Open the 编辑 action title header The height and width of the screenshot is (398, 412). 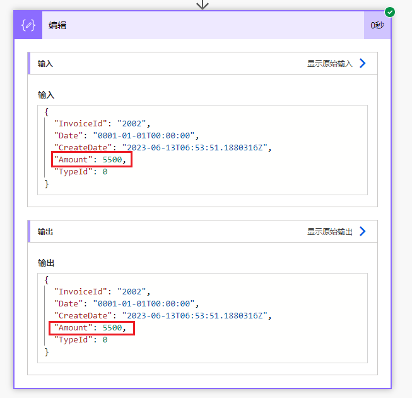[203, 25]
